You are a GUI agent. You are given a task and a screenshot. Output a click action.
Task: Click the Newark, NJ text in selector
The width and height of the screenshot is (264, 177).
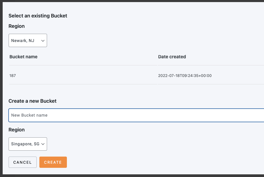pyautogui.click(x=23, y=41)
